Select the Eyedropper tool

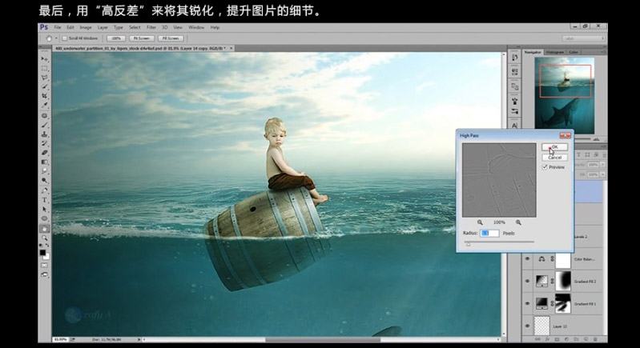pyautogui.click(x=45, y=105)
